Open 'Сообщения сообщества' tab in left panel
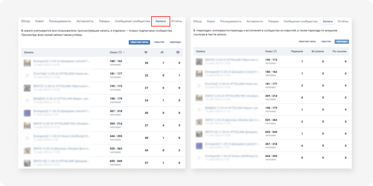 tap(132, 22)
